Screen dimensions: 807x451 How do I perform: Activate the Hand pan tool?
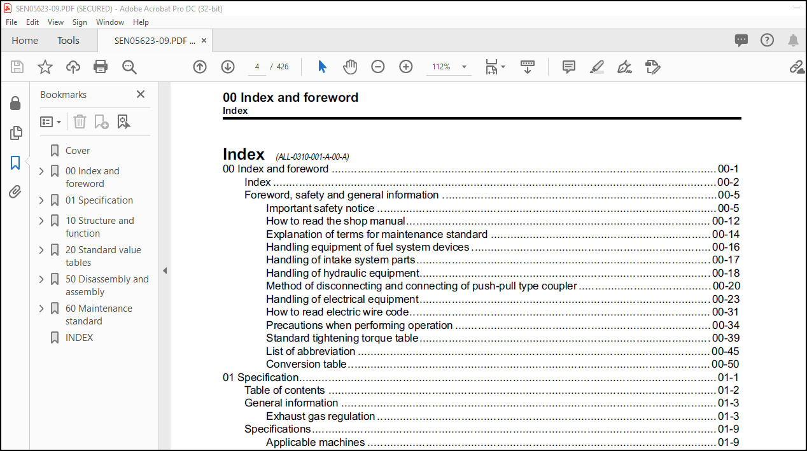(350, 67)
